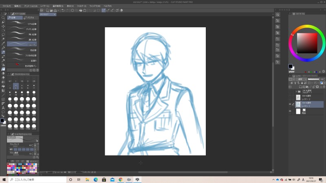Open Windows Start menu

click(4, 179)
